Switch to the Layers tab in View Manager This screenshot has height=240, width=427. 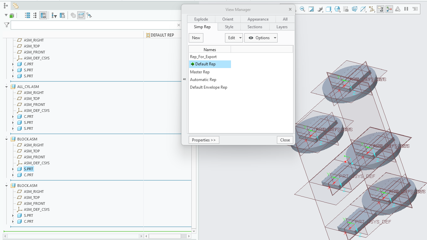pyautogui.click(x=282, y=27)
